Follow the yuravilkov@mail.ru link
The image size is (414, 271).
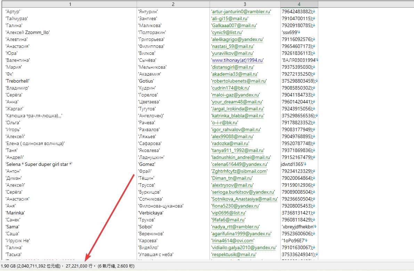pyautogui.click(x=232, y=53)
